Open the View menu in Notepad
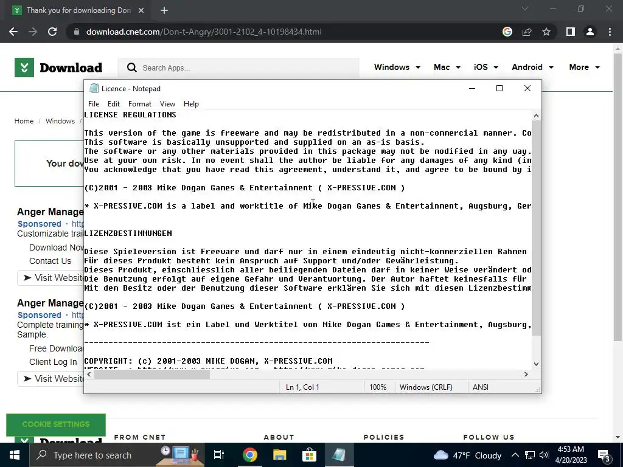The image size is (623, 467). tap(167, 103)
